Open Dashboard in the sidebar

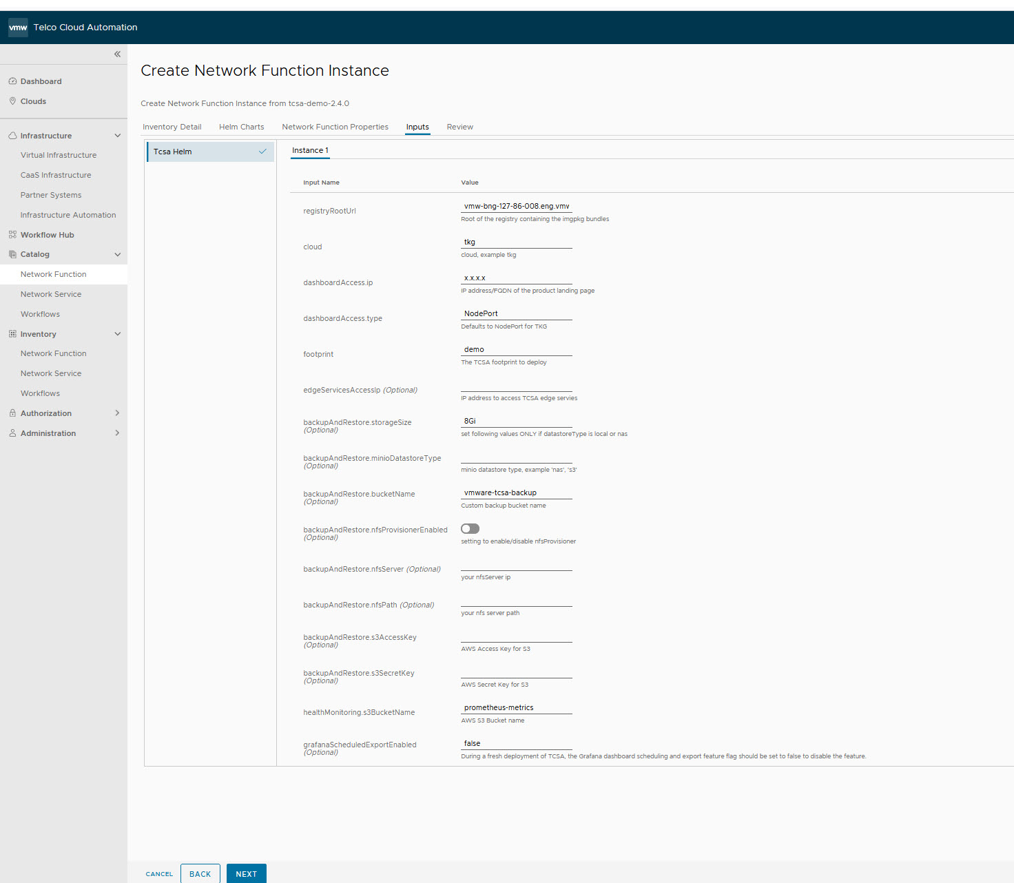(x=41, y=81)
